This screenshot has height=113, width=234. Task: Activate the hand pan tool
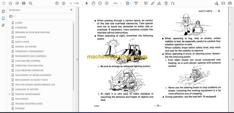(93, 3)
